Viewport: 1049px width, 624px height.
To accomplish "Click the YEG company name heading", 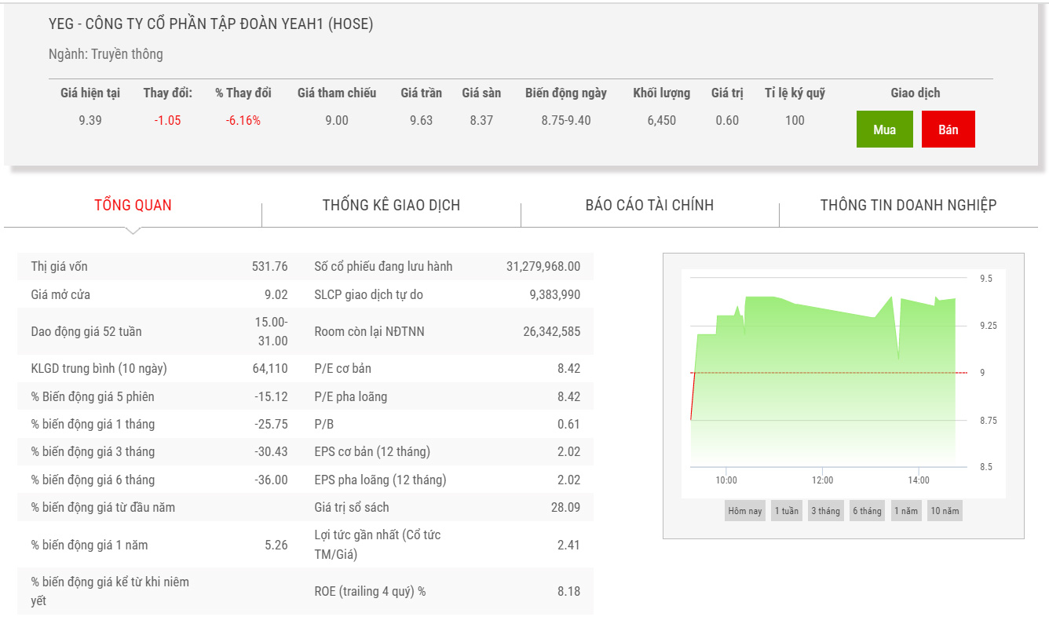I will (210, 24).
